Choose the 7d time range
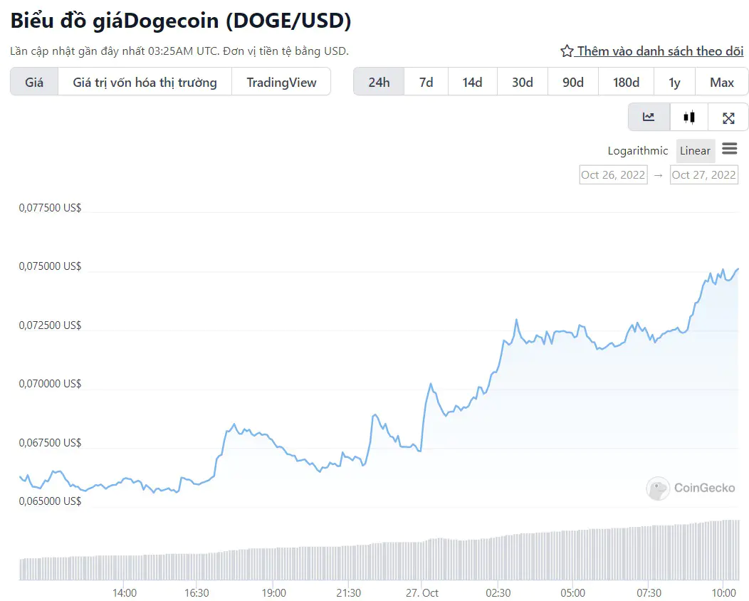 point(426,82)
